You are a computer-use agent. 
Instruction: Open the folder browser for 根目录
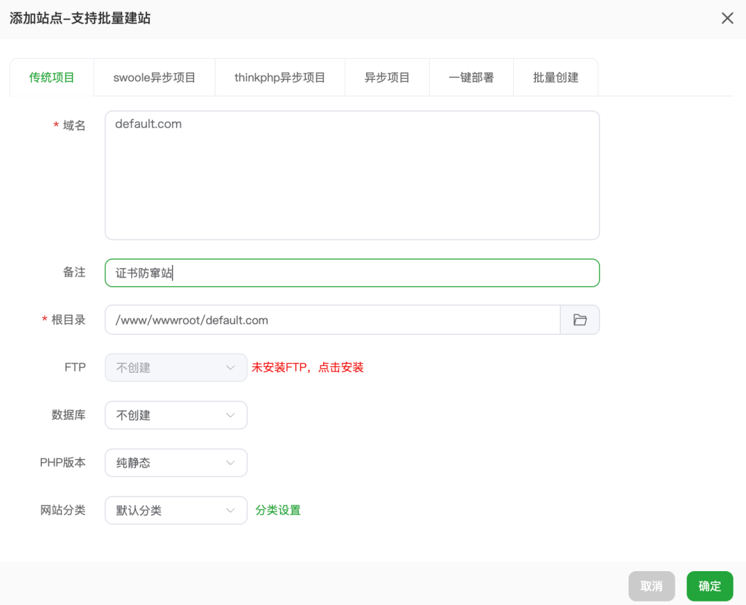point(580,320)
